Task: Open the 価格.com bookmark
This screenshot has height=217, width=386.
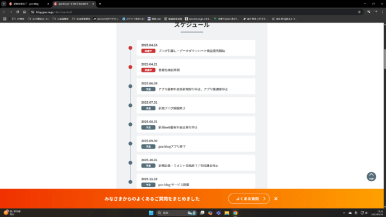Action: pos(154,18)
